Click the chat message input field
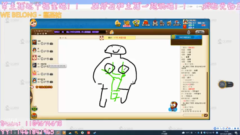The height and width of the screenshot is (135, 240). click(x=192, y=115)
